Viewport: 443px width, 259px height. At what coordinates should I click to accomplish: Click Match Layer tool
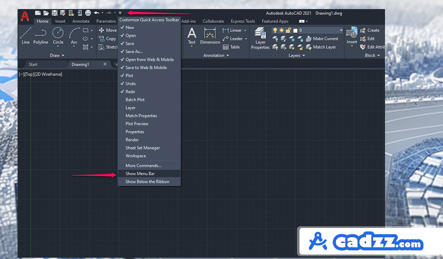(321, 47)
